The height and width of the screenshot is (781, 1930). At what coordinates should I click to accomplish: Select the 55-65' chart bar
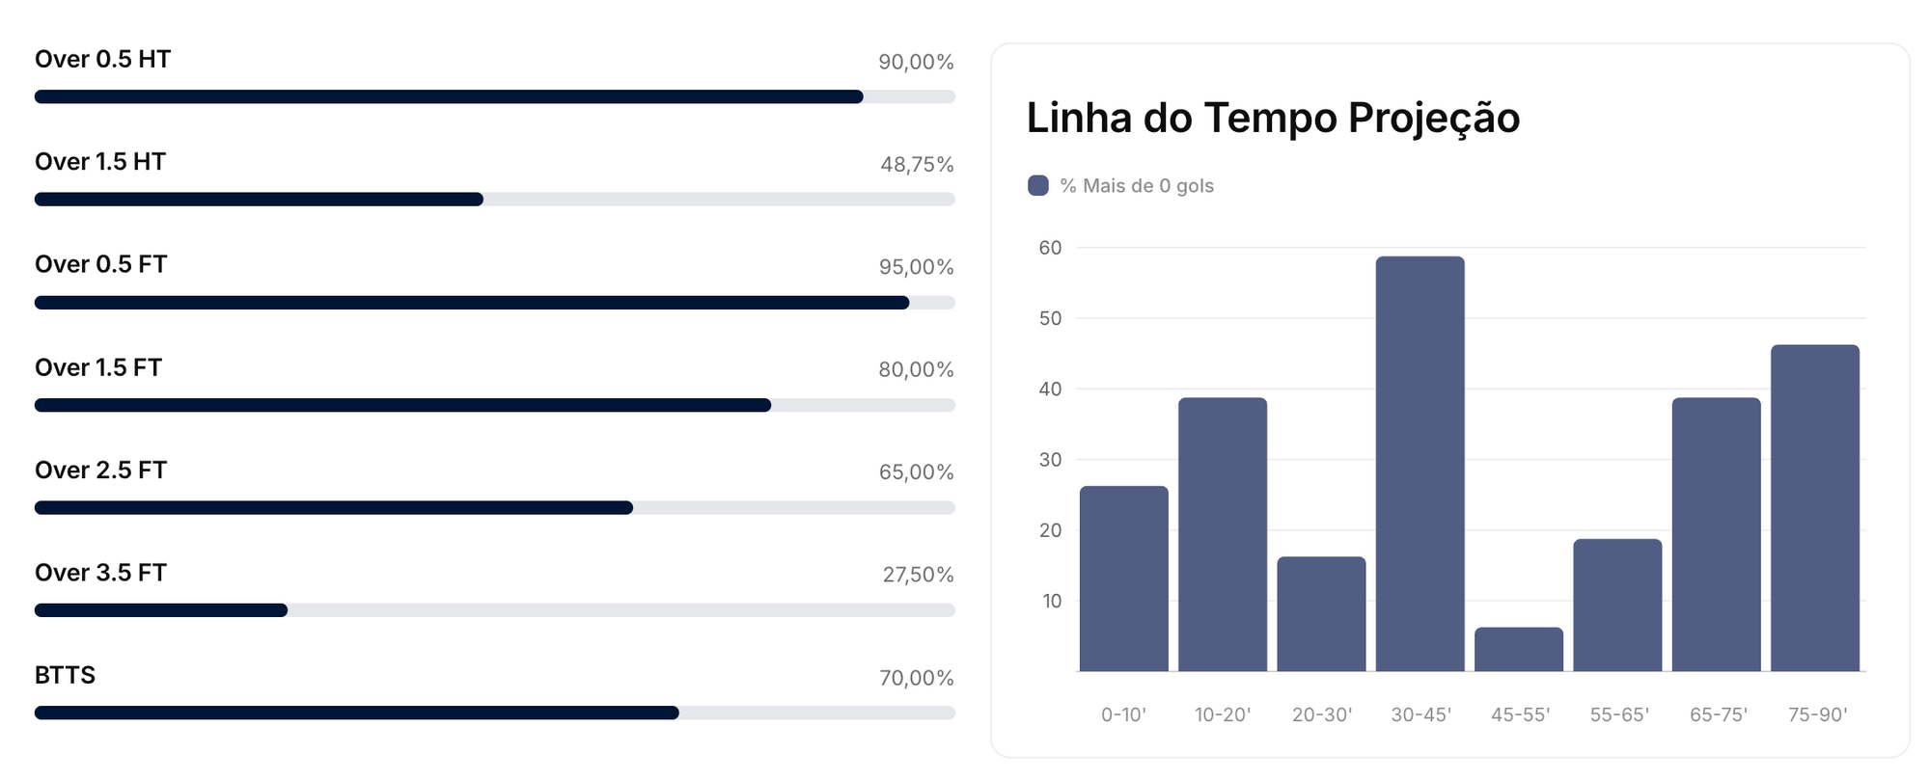click(x=1618, y=606)
